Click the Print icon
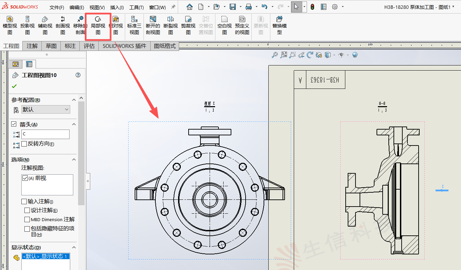 [249, 7]
